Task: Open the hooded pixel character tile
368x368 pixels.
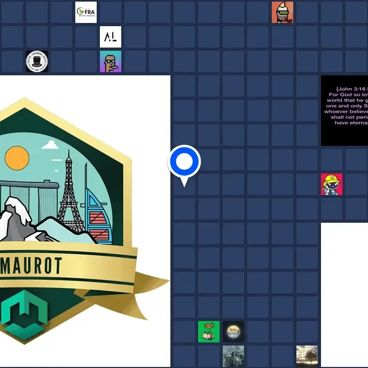Action: pos(282,12)
